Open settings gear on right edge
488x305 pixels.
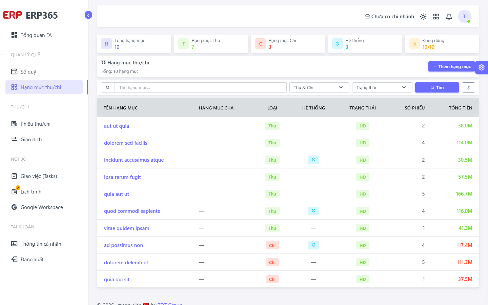(x=482, y=67)
